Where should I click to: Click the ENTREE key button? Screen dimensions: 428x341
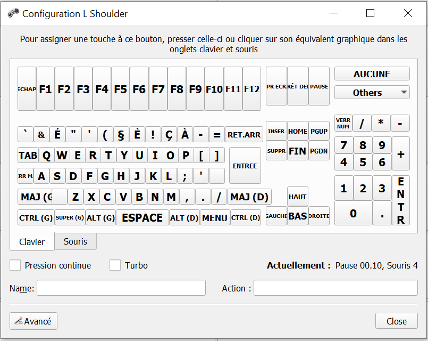(245, 166)
